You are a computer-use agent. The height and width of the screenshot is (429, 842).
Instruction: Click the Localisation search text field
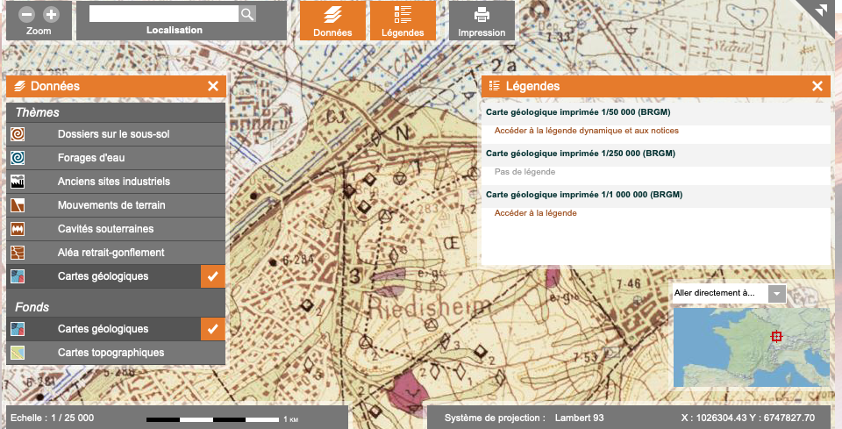(x=163, y=14)
